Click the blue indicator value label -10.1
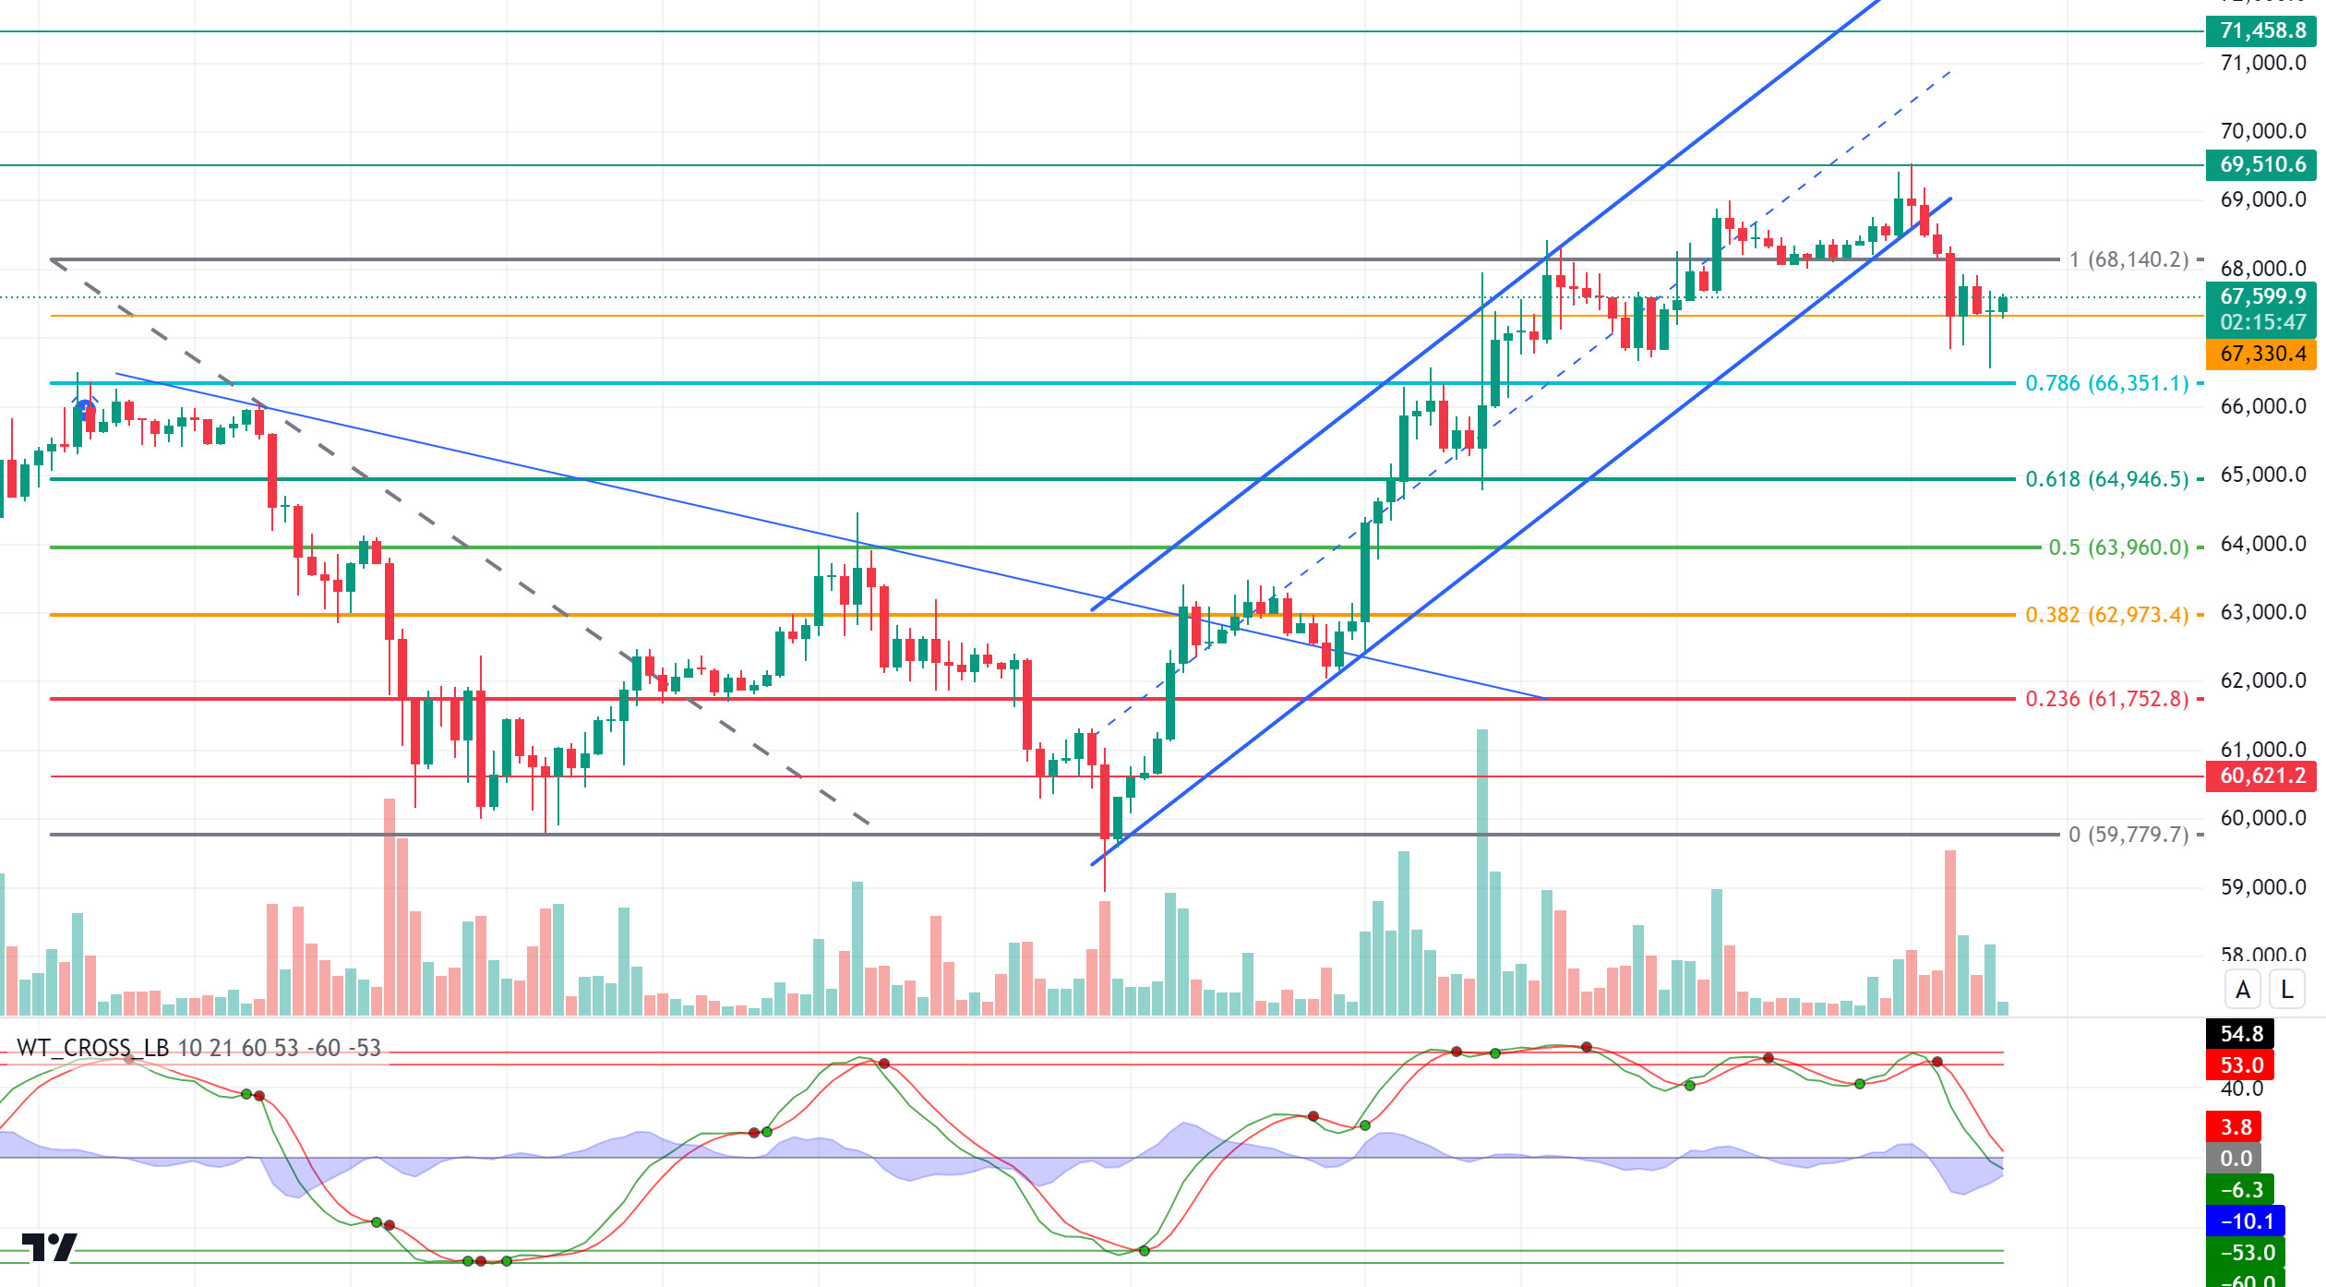The height and width of the screenshot is (1287, 2326). coord(2246,1221)
